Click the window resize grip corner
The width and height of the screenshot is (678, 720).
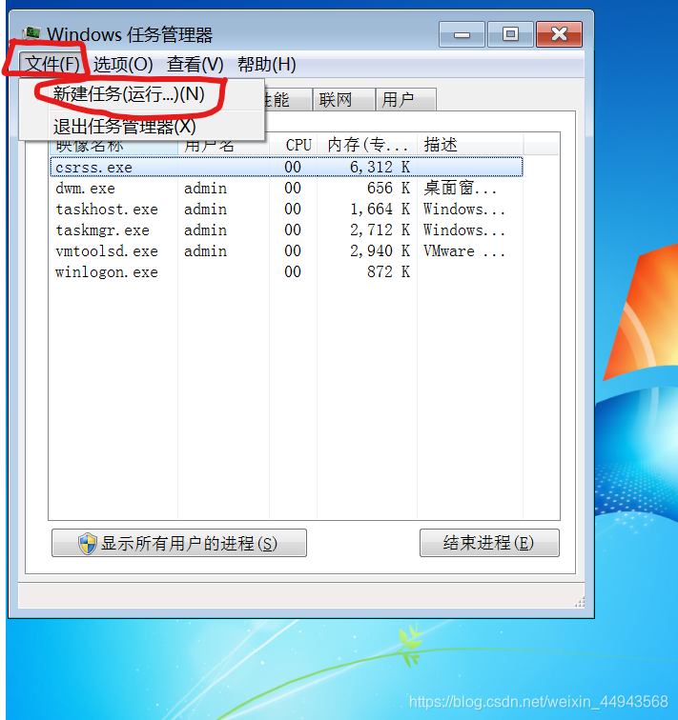pyautogui.click(x=580, y=602)
